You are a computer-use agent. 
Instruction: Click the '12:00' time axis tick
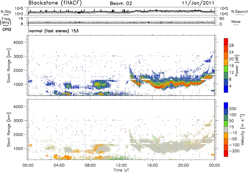click(121, 165)
